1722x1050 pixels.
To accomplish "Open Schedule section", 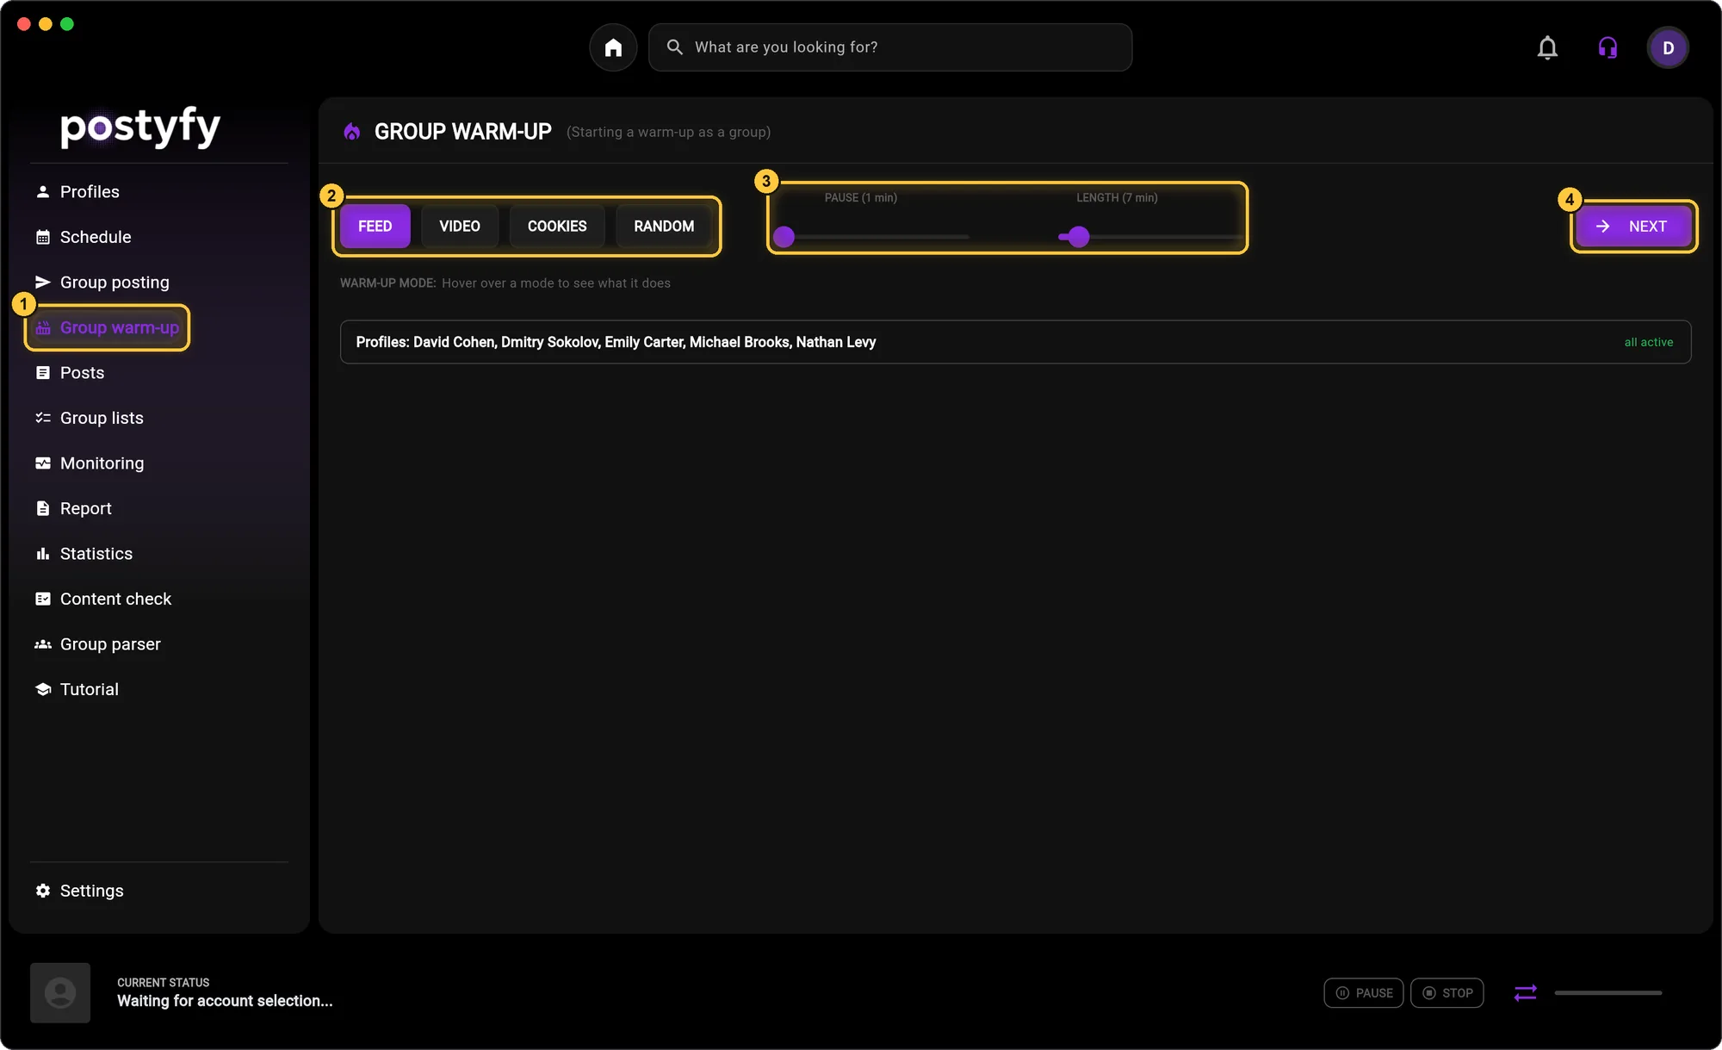I will pyautogui.click(x=96, y=237).
